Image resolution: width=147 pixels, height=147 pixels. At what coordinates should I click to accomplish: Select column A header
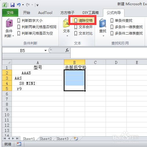pos(38,62)
